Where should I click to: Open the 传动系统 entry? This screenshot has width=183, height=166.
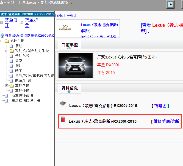tap(22, 56)
